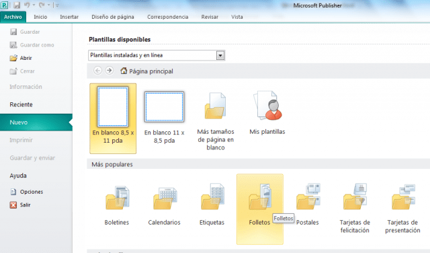Open the Archivo tab
Viewport: 430px width, 253px height.
pyautogui.click(x=13, y=17)
